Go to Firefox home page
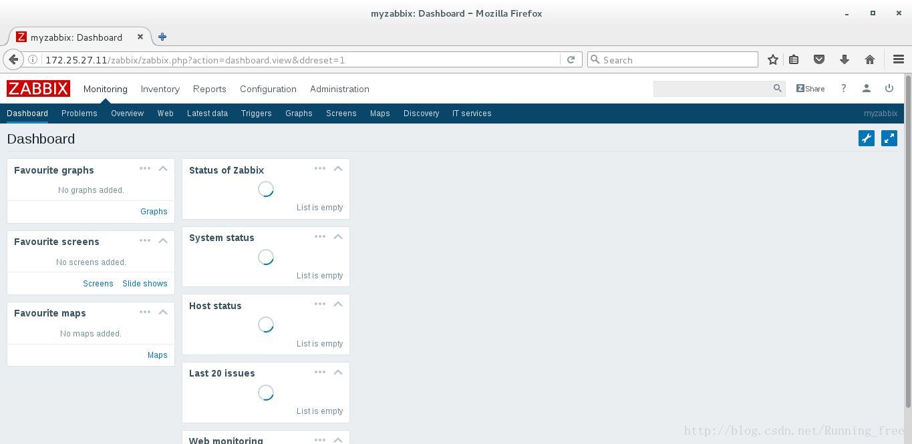The width and height of the screenshot is (912, 444). (x=870, y=59)
